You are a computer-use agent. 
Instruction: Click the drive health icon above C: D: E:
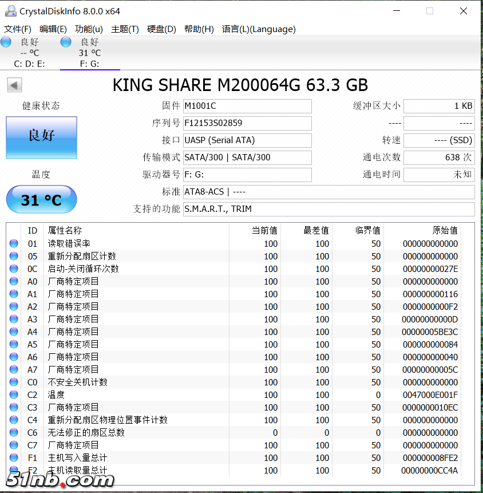click(x=6, y=41)
